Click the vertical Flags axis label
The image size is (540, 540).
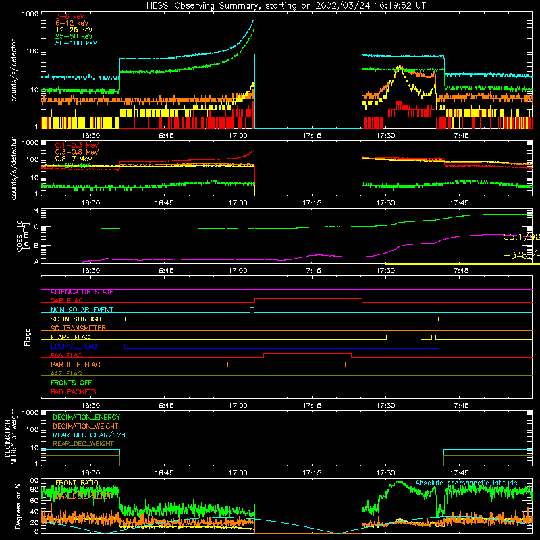point(27,337)
